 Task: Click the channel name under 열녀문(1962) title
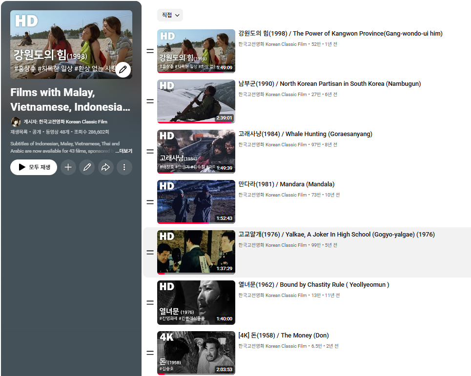272,296
